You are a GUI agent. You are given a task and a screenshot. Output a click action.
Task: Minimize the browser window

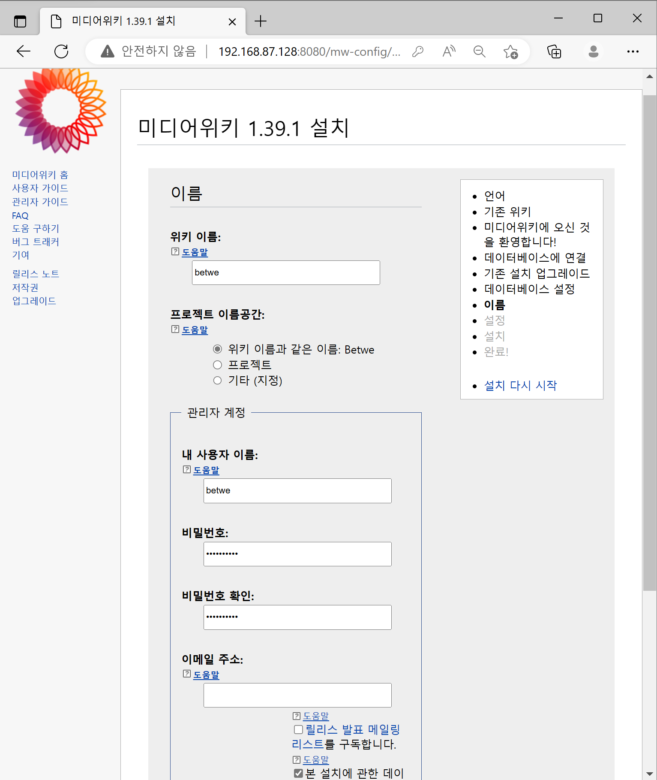pos(558,18)
